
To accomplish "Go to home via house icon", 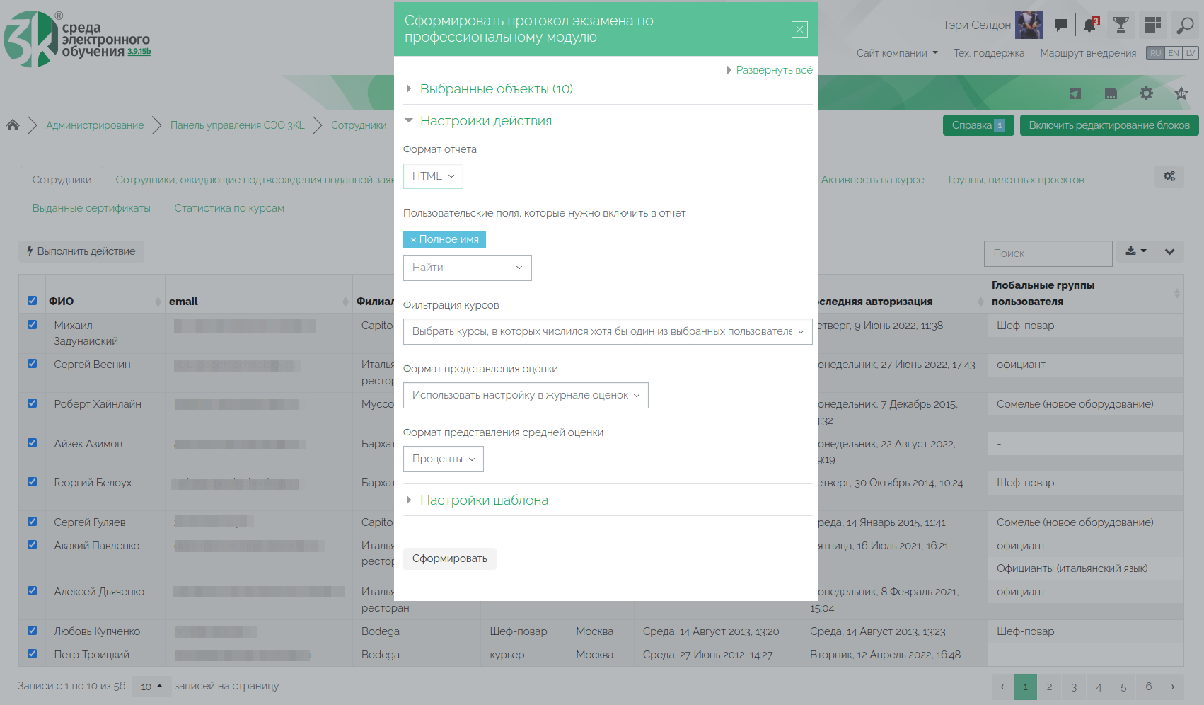I will click(13, 125).
